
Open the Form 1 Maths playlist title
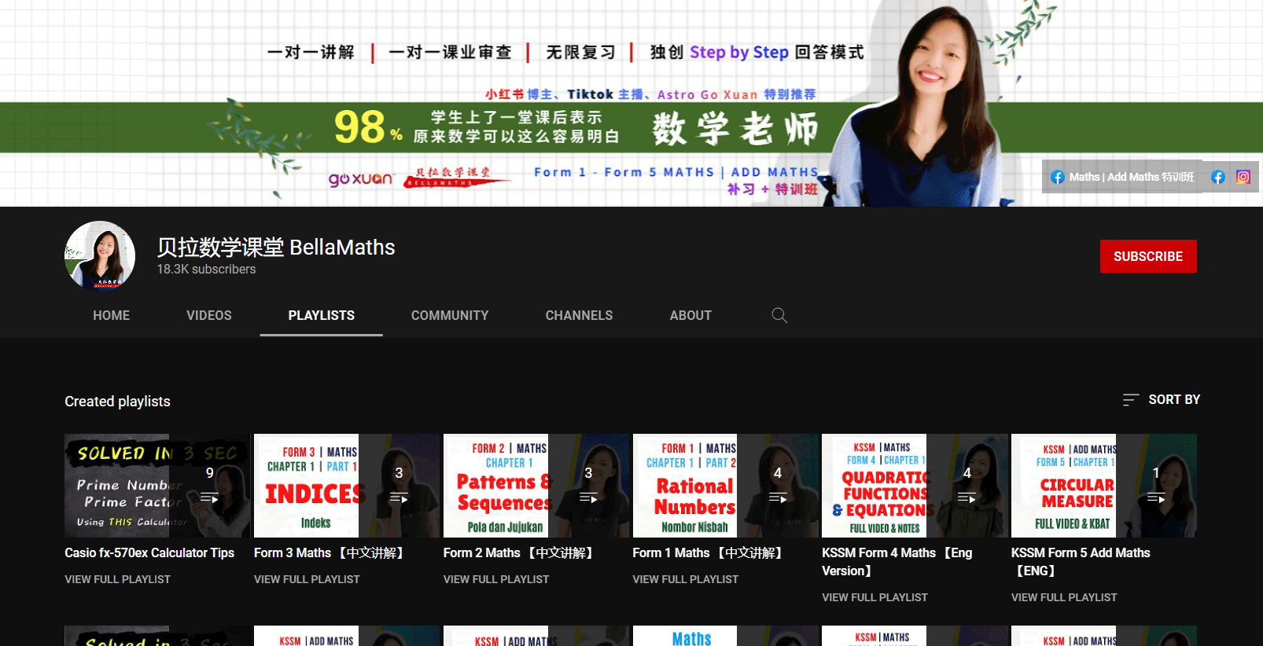[709, 553]
